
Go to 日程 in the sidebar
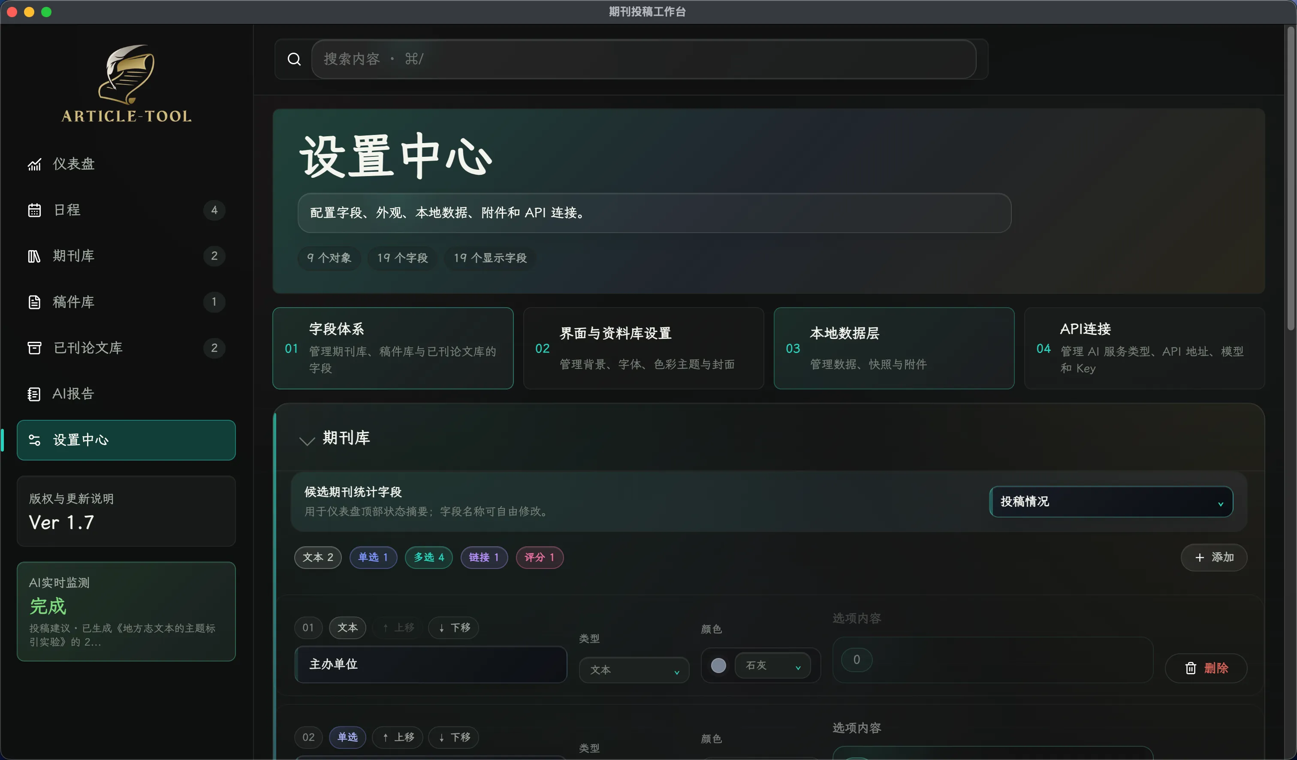[x=126, y=210]
